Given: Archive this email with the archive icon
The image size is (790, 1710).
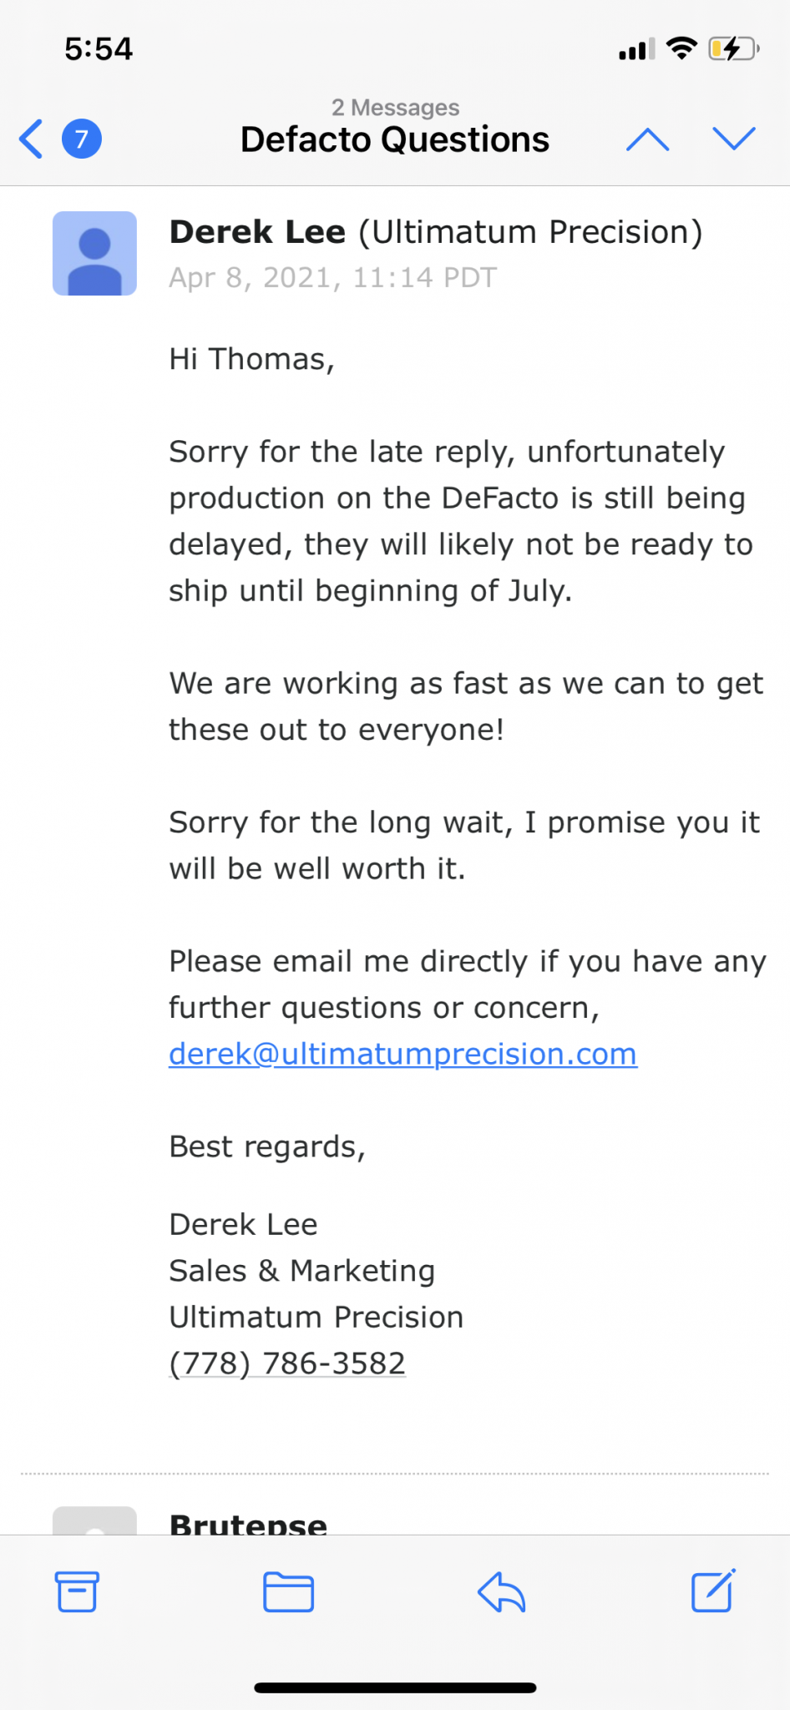Looking at the screenshot, I should [x=77, y=1591].
